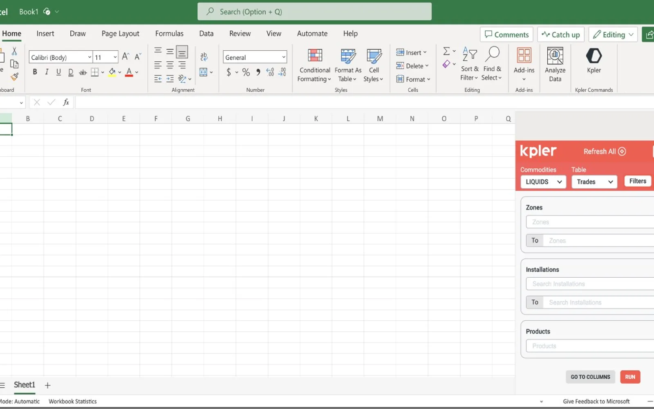Open Format As Table gallery
654x409 pixels.
(x=348, y=65)
